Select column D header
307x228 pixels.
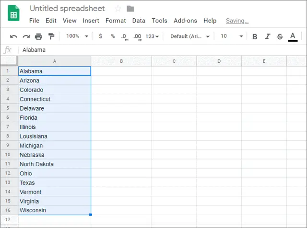click(219, 61)
